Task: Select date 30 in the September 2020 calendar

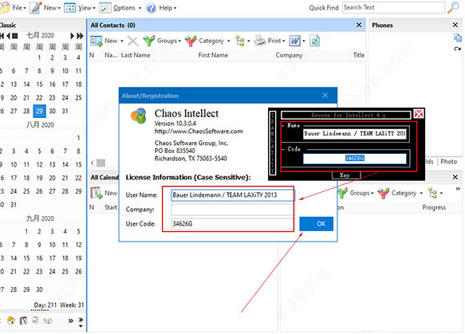Action: tap(39, 289)
